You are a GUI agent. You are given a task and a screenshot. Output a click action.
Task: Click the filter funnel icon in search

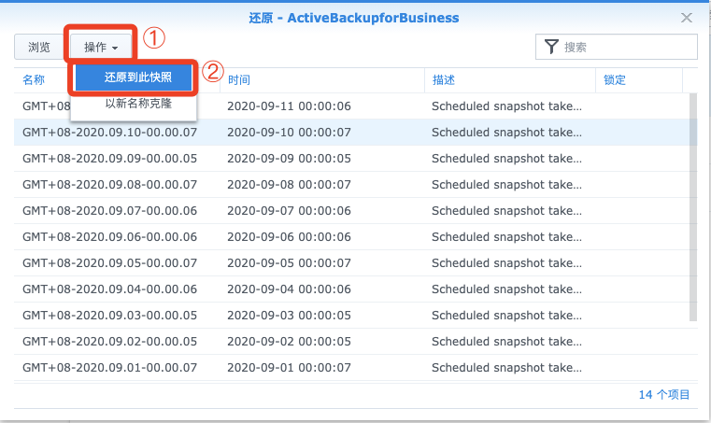tap(551, 47)
